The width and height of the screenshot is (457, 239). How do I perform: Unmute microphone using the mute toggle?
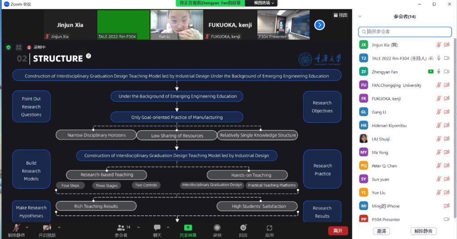17,228
